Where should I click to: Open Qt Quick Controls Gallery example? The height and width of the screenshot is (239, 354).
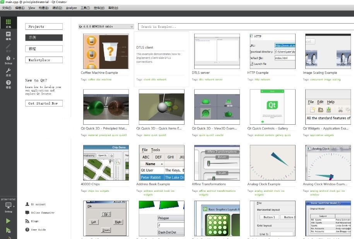272,107
